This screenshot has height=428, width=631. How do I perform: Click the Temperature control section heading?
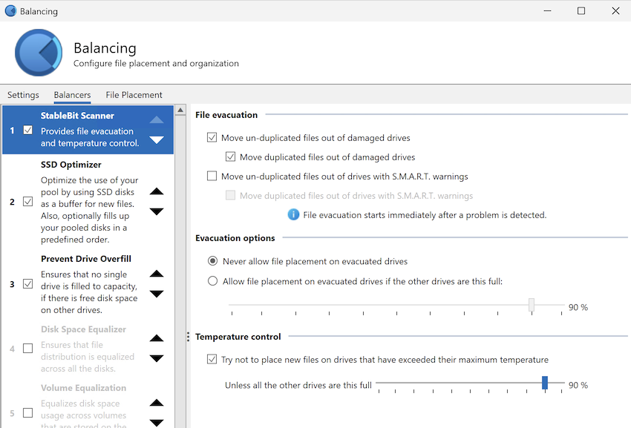point(238,337)
